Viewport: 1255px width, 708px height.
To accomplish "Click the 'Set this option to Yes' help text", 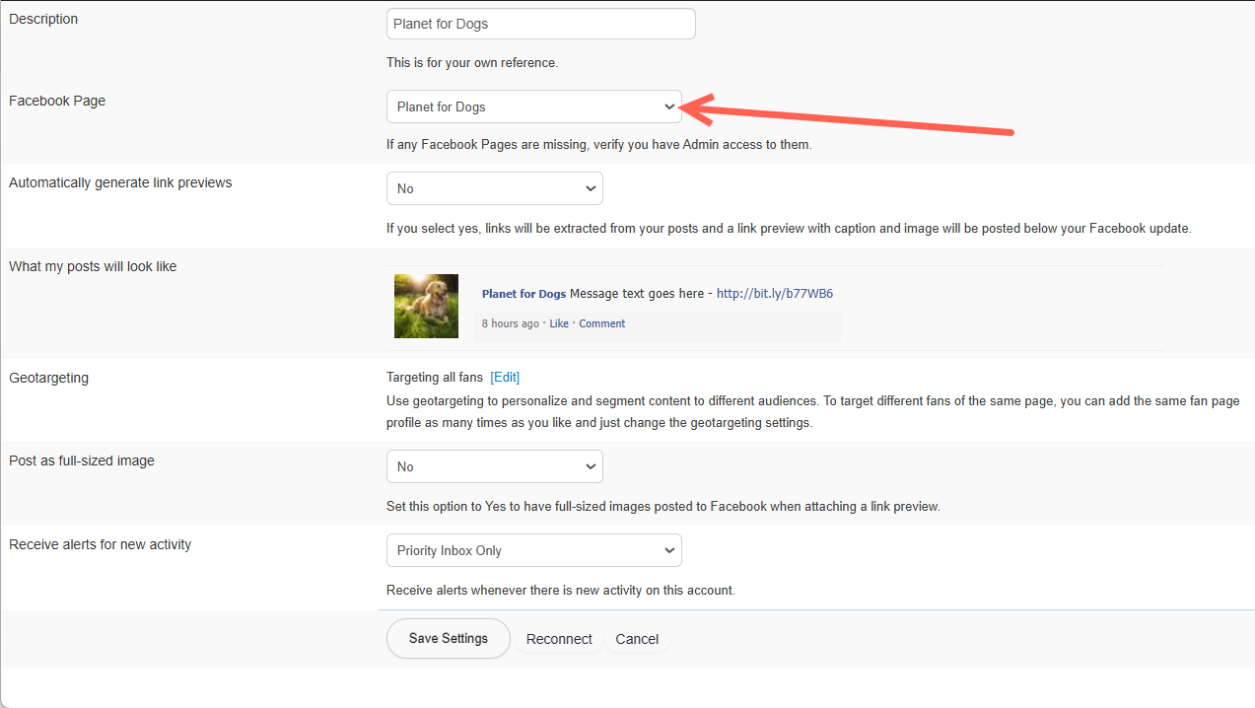I will [663, 507].
